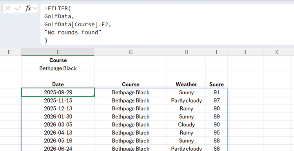Screen dimensions: 294x151
Task: Select the score cell 89
Action: [216, 117]
